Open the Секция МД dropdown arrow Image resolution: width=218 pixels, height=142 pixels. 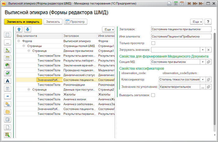(203, 62)
